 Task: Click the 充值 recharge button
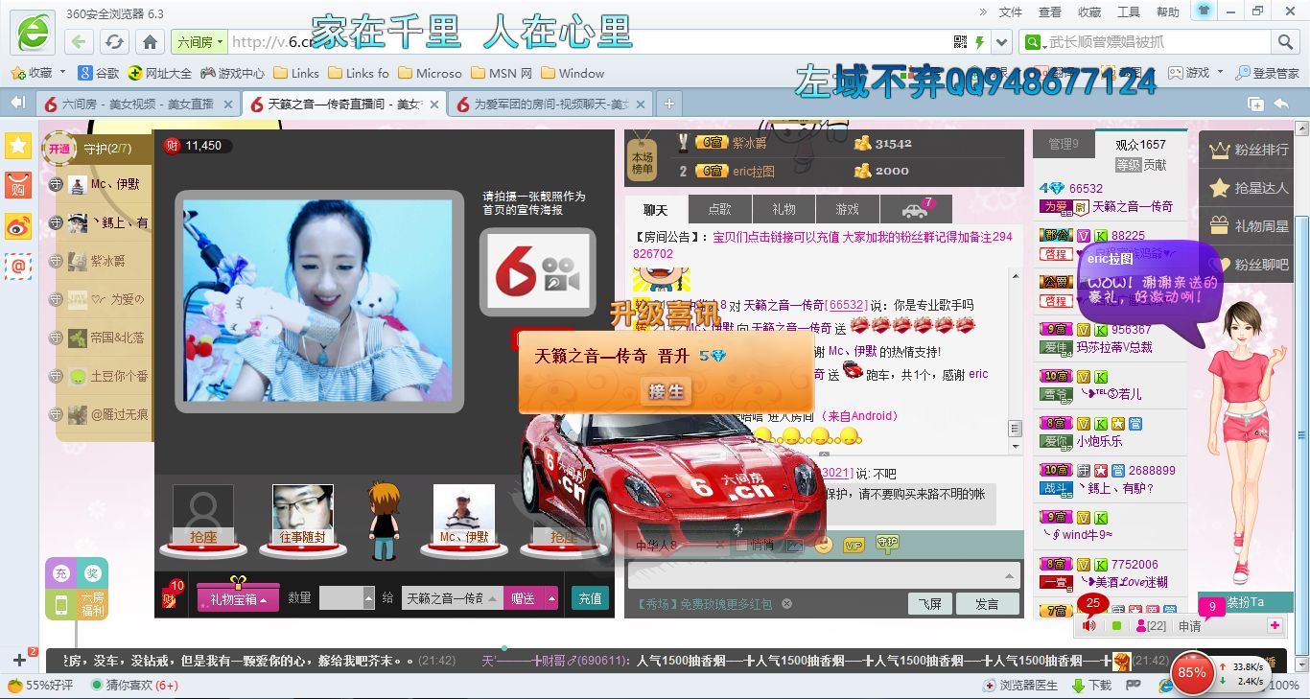click(590, 598)
